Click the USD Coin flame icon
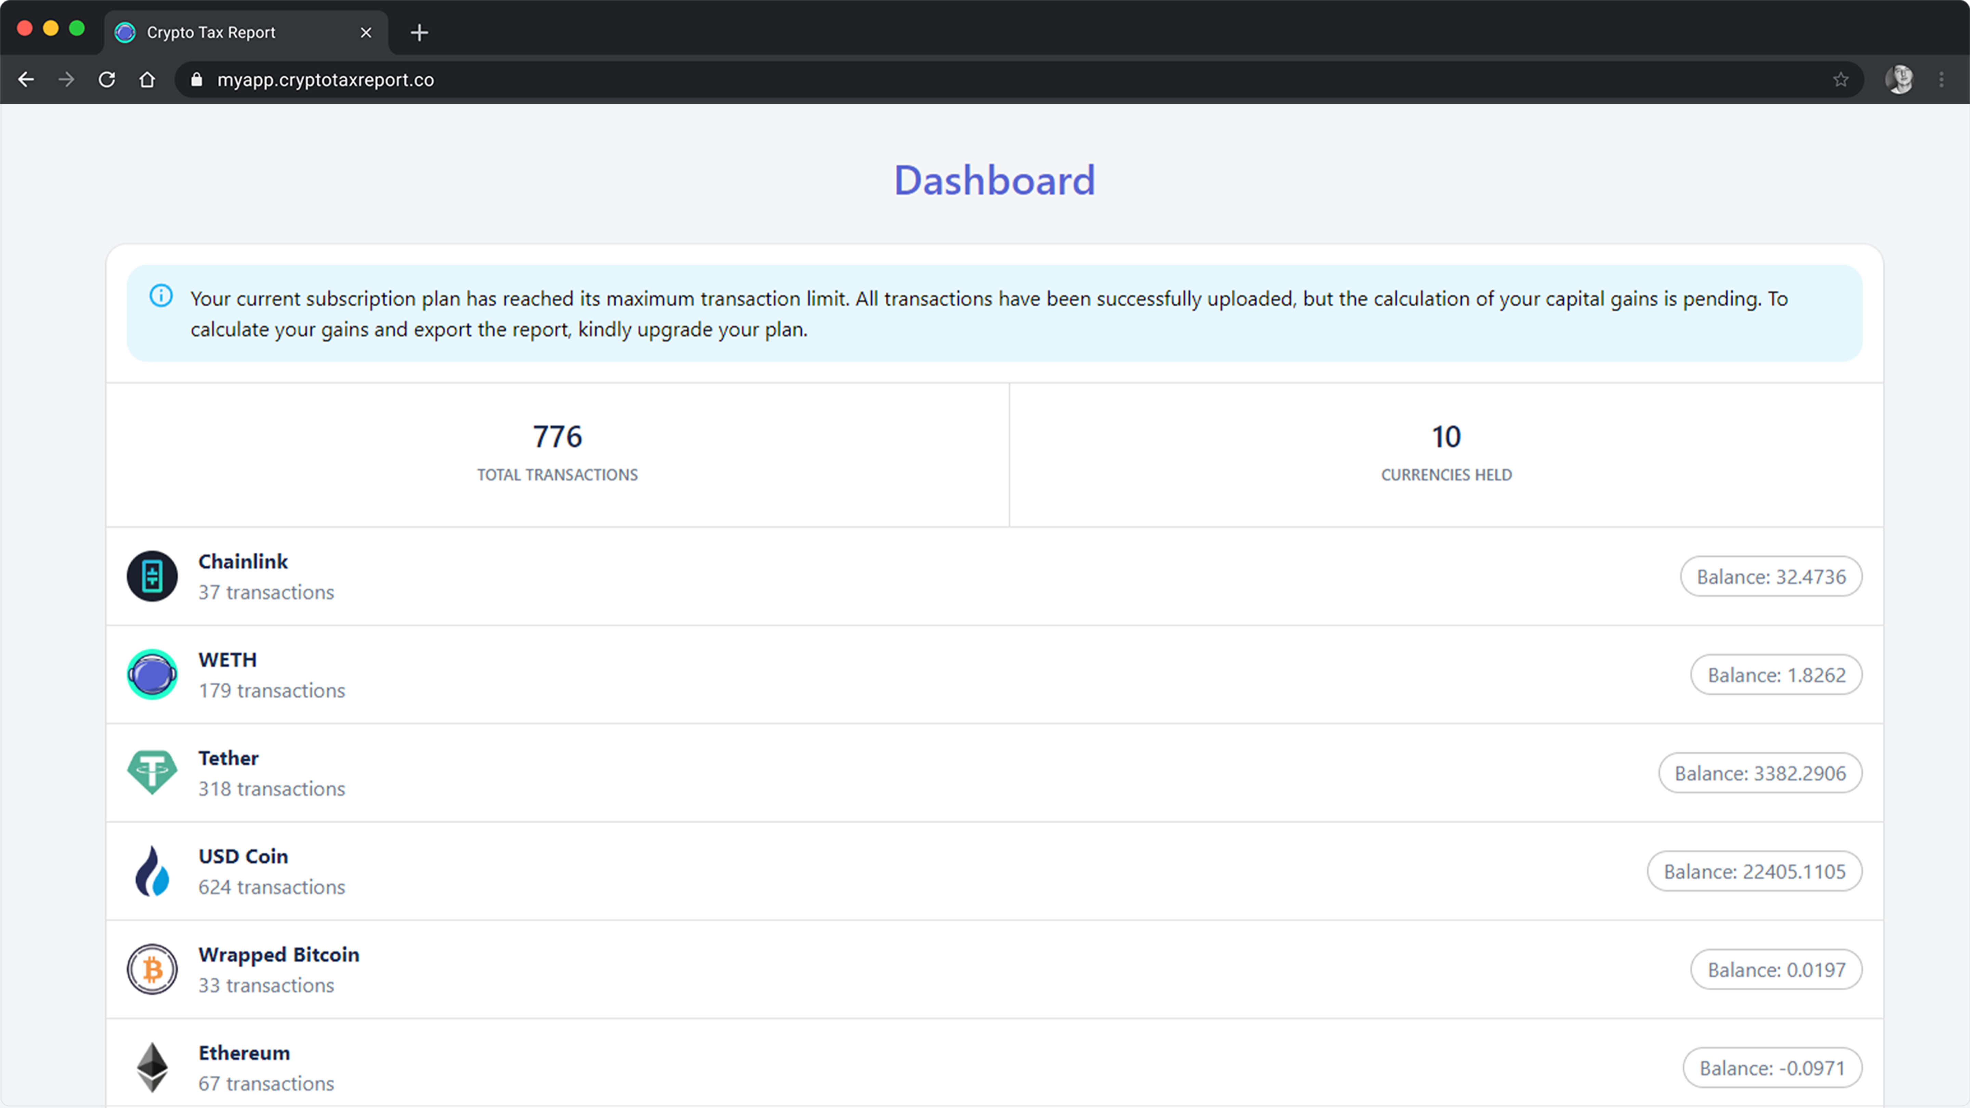 click(x=152, y=871)
